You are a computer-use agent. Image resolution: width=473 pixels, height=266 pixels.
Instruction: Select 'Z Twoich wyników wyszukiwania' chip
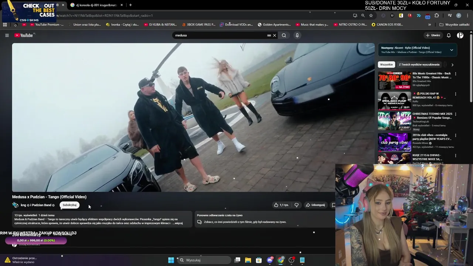pyautogui.click(x=419, y=65)
